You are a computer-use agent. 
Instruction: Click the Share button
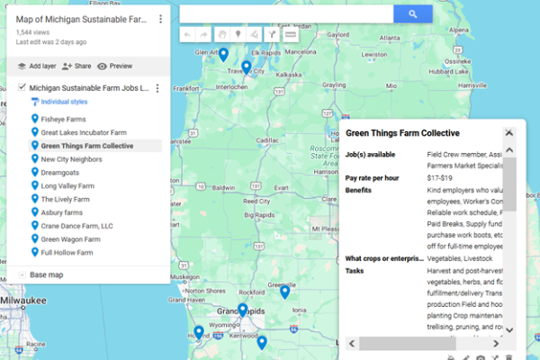click(x=77, y=66)
